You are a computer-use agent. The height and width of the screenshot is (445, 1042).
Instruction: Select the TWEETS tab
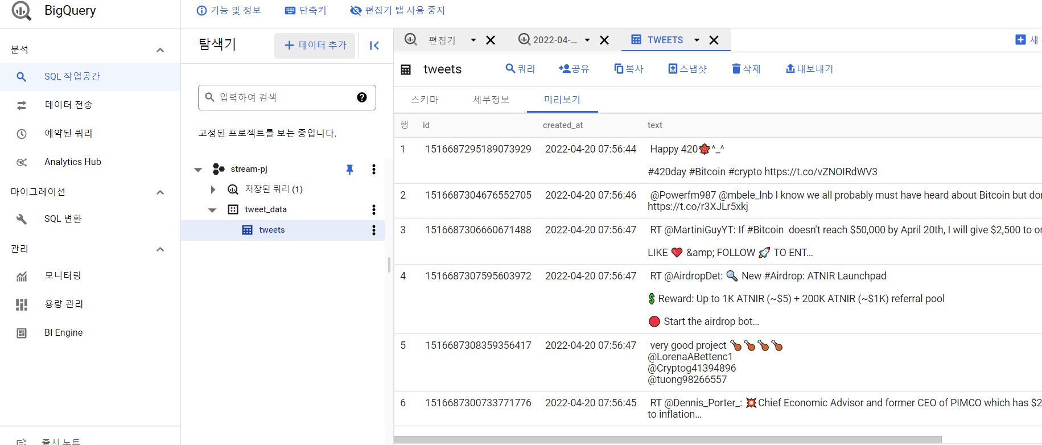[x=665, y=40]
